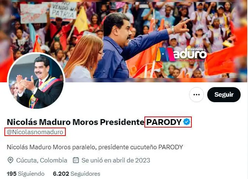Click the Nicolás Maduro Moros Presidente name
248x179 pixels.
[x=75, y=122]
